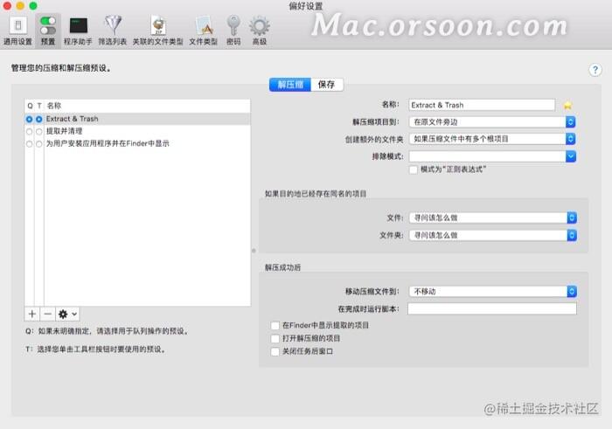The height and width of the screenshot is (429, 612).
Task: Open the 密码 key icon pane
Action: (233, 31)
